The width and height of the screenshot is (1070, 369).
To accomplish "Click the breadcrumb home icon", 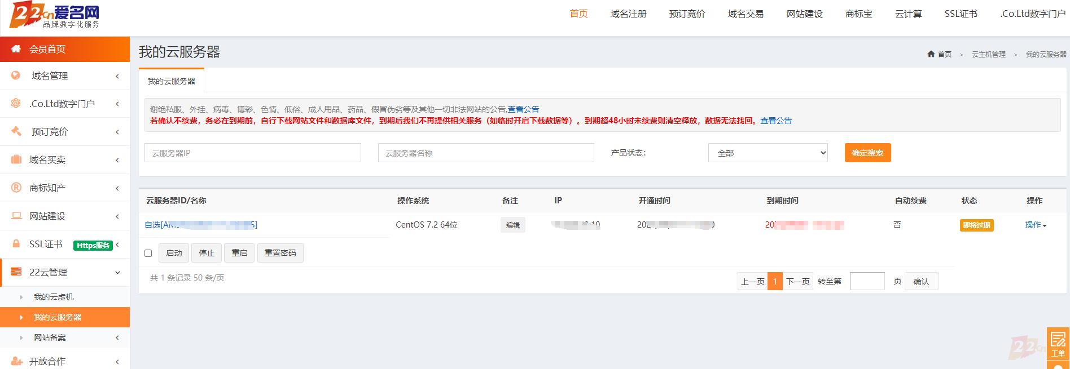I will point(931,54).
